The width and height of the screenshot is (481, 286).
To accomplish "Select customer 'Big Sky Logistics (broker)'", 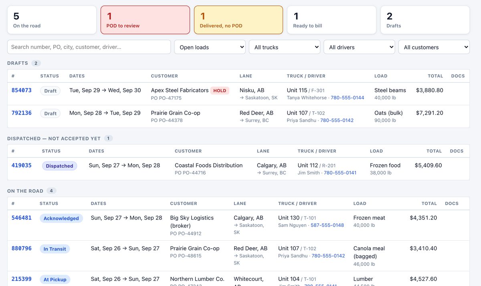I will 192,222.
